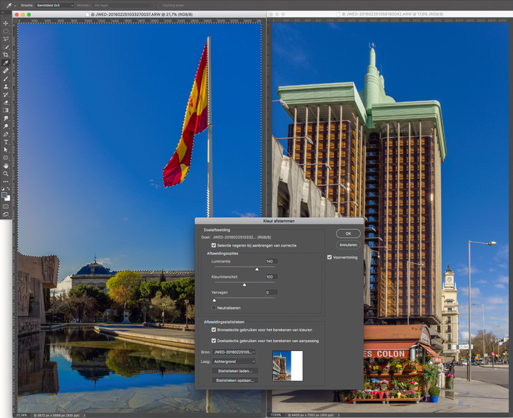This screenshot has width=513, height=418.
Task: Click Annuleren to cancel the dialog
Action: pyautogui.click(x=348, y=245)
